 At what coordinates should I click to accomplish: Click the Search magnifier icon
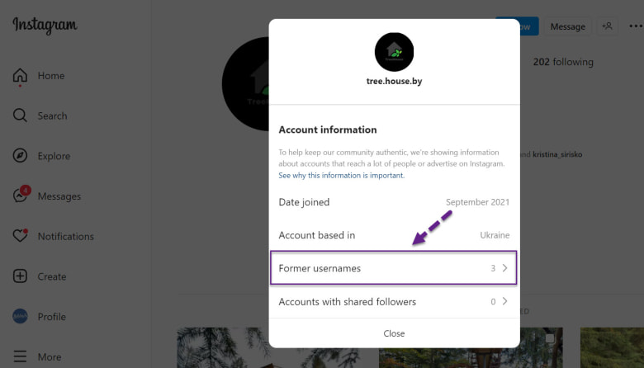click(21, 116)
